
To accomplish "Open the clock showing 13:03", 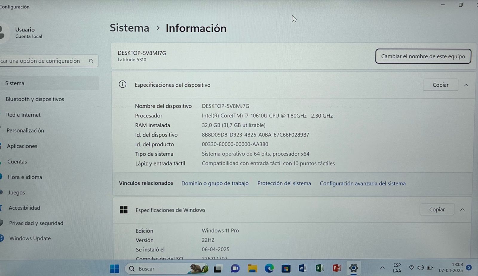I will [x=451, y=267].
